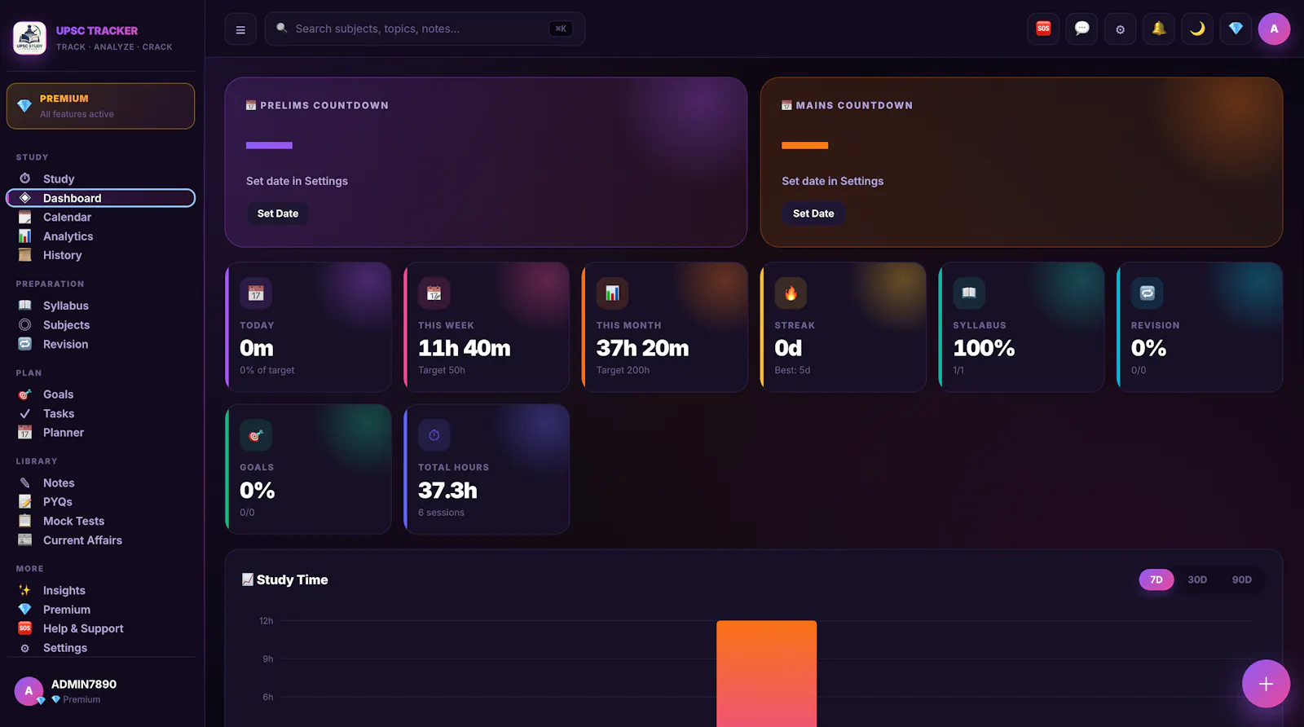The width and height of the screenshot is (1304, 727).
Task: Open Mock Tests section
Action: (x=101, y=521)
